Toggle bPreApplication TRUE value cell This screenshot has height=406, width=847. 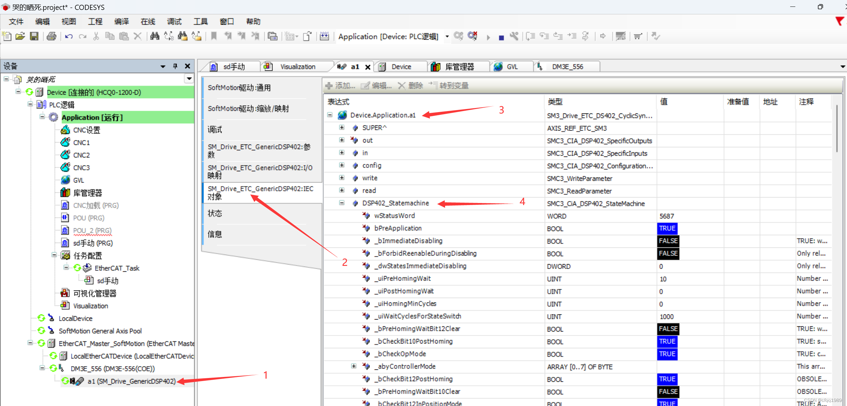click(667, 228)
